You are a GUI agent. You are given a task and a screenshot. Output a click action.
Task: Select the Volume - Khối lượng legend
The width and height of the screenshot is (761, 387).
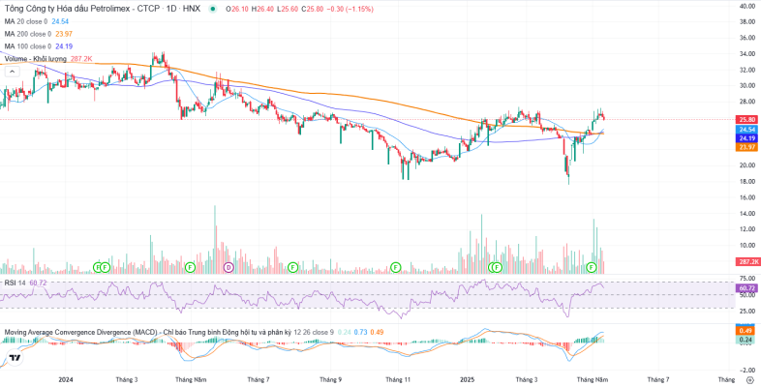38,59
